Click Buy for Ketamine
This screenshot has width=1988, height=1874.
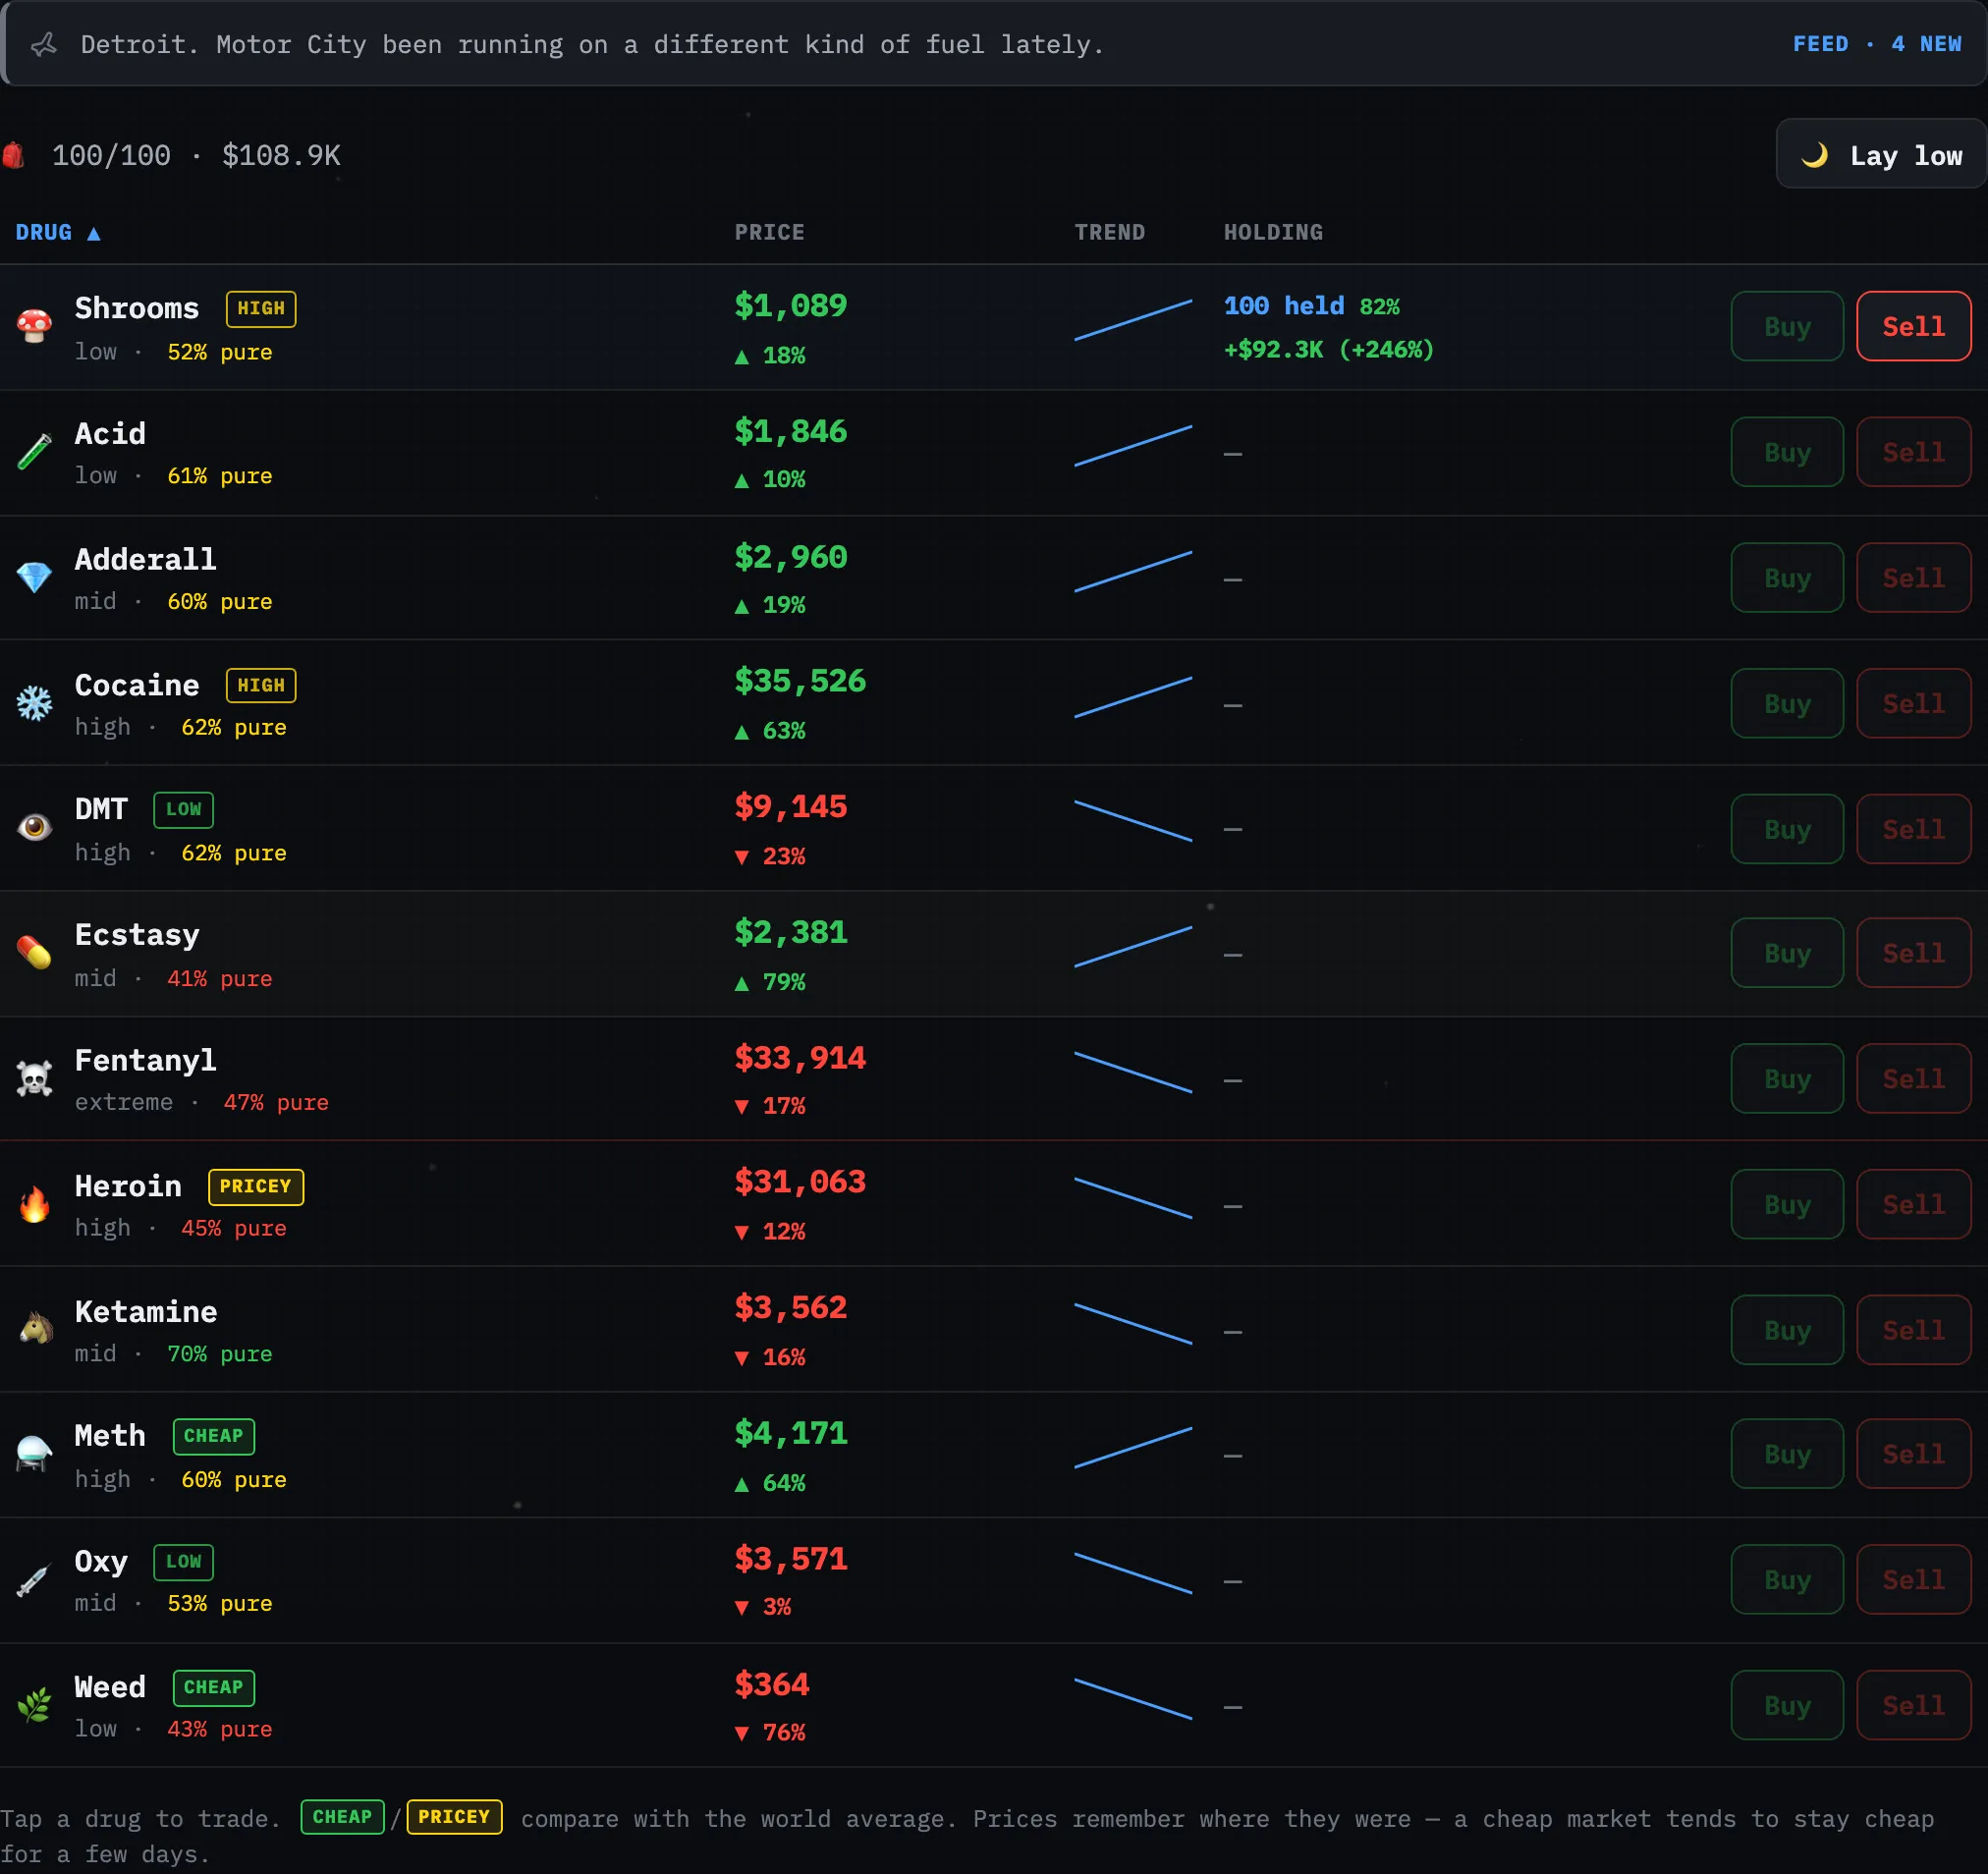coord(1787,1330)
